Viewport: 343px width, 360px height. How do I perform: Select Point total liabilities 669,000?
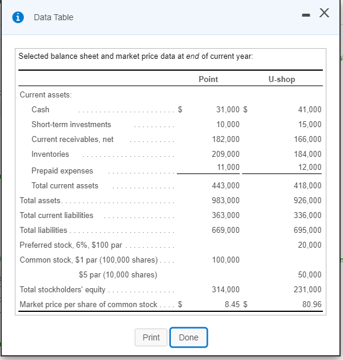pyautogui.click(x=226, y=230)
